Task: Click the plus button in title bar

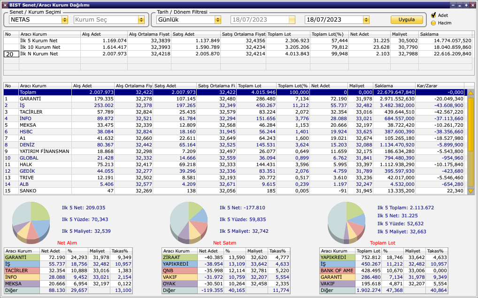Action: point(466,5)
